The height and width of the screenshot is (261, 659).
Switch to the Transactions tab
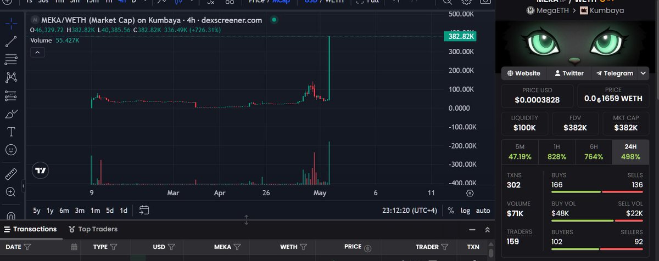click(x=30, y=229)
